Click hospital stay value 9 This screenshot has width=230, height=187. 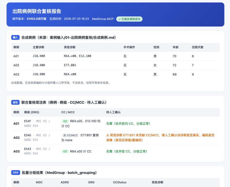(193, 74)
